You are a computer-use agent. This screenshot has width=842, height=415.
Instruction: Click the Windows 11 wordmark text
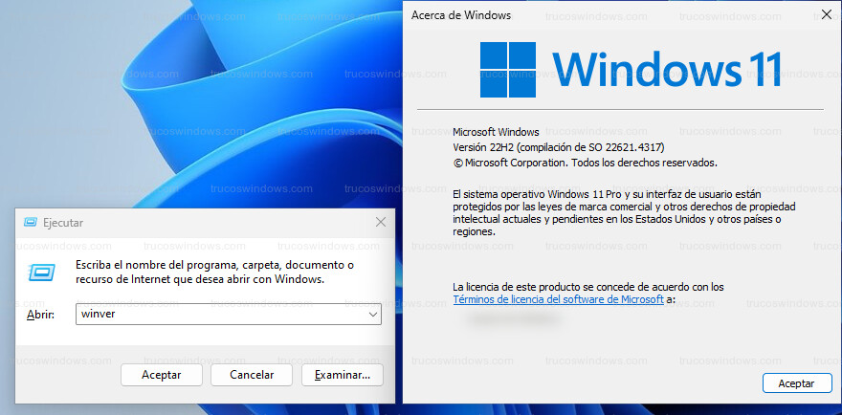[x=667, y=69]
